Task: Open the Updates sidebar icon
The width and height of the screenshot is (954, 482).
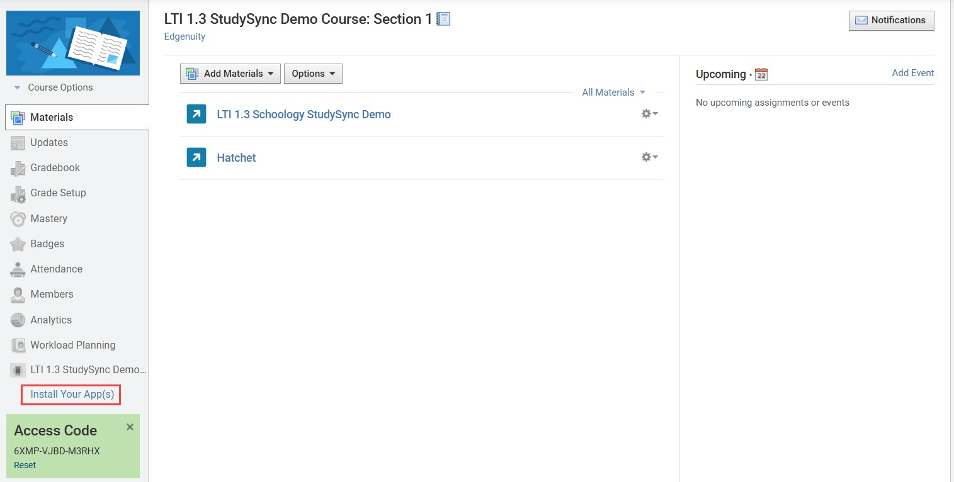Action: [18, 143]
